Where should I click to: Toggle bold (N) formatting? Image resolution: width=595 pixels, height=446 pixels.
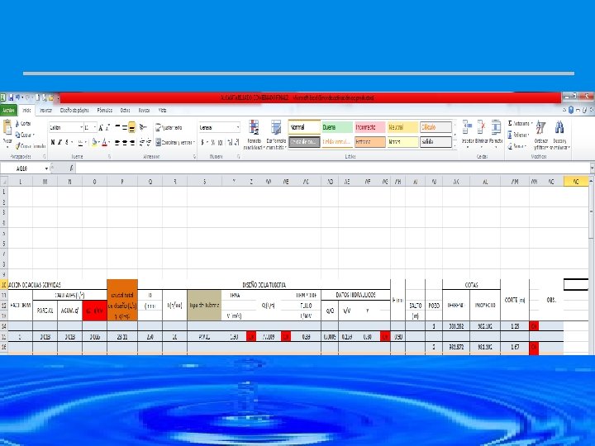(53, 143)
